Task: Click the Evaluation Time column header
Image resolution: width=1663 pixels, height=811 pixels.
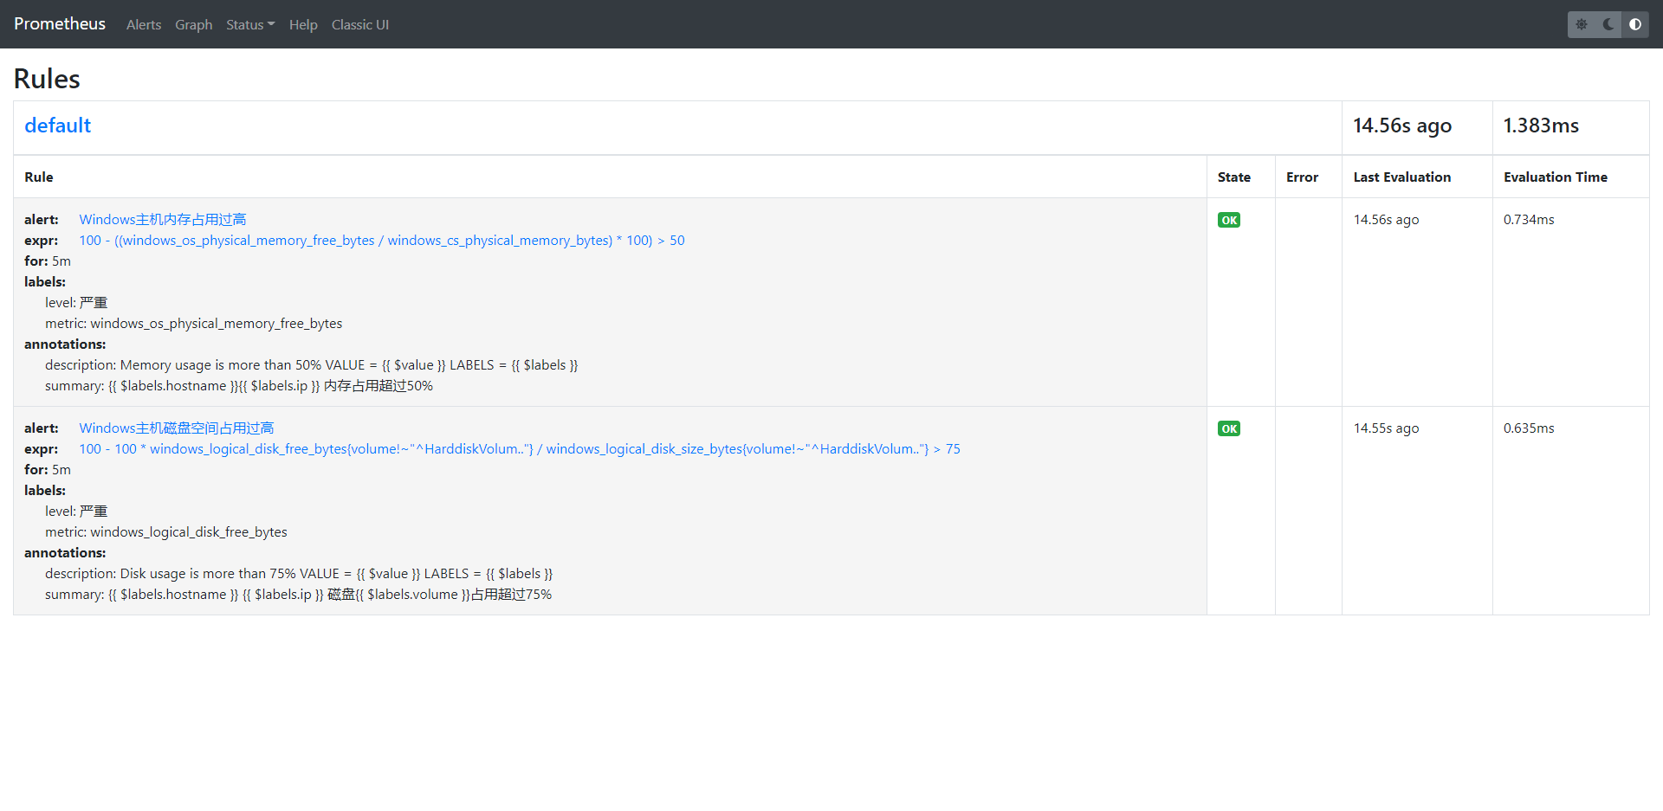Action: [1555, 177]
